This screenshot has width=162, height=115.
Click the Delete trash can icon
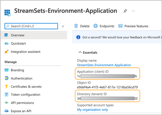coord(76,26)
